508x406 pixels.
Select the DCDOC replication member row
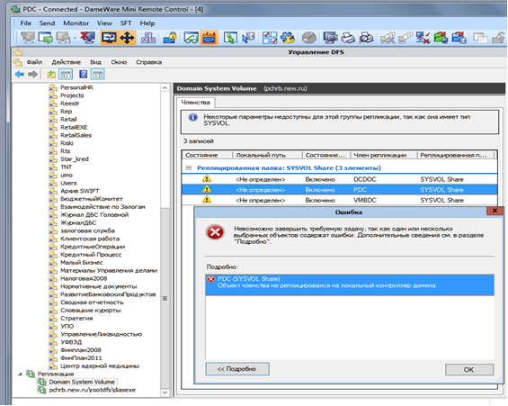point(340,179)
